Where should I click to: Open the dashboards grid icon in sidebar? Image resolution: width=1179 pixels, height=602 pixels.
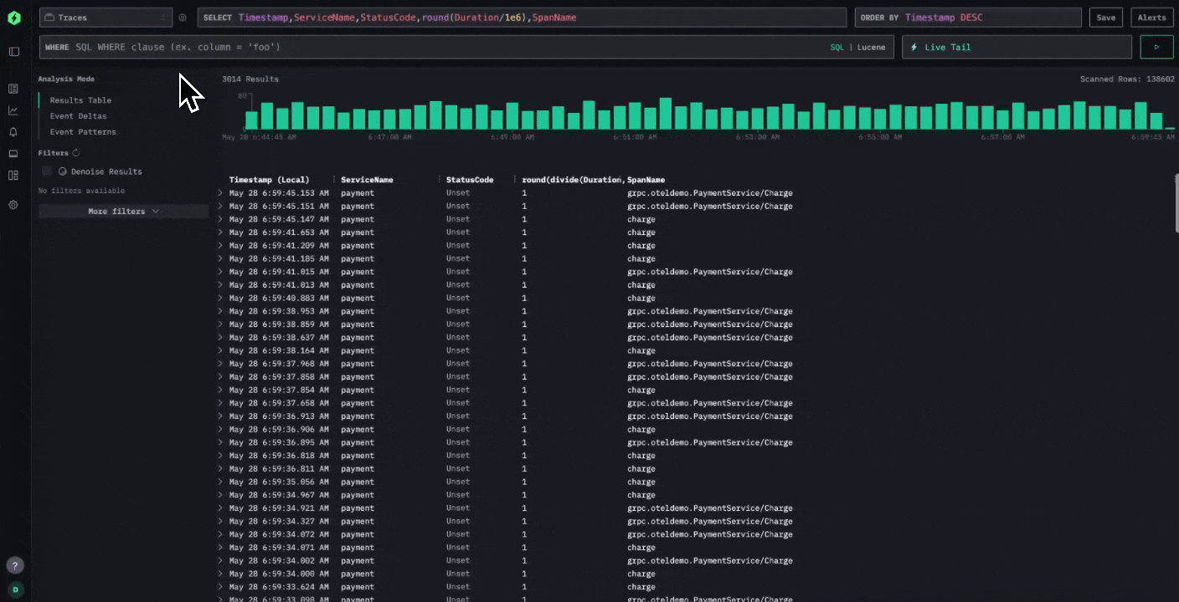tap(13, 176)
